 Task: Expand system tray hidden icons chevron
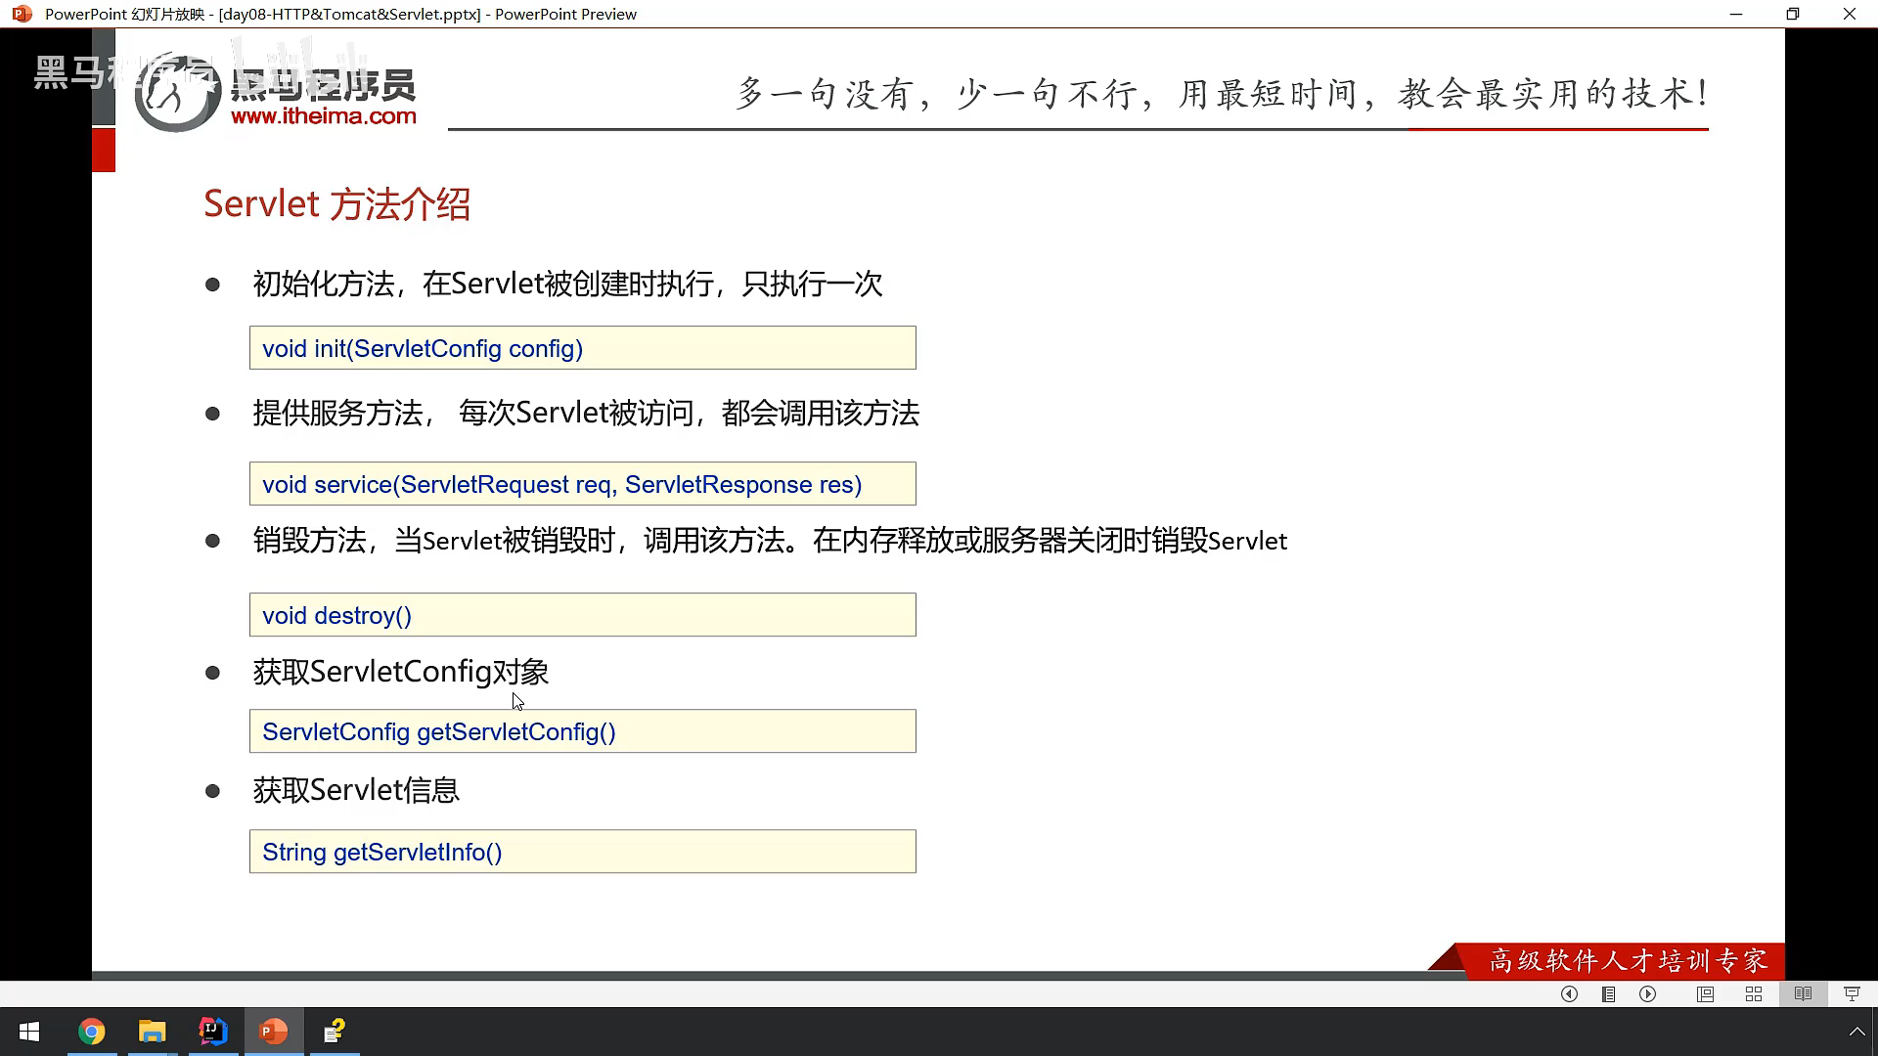[1856, 1032]
